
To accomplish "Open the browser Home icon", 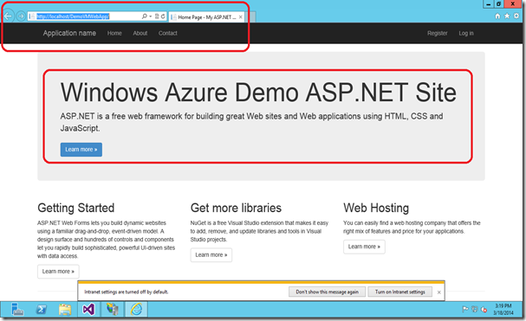I will coord(497,16).
